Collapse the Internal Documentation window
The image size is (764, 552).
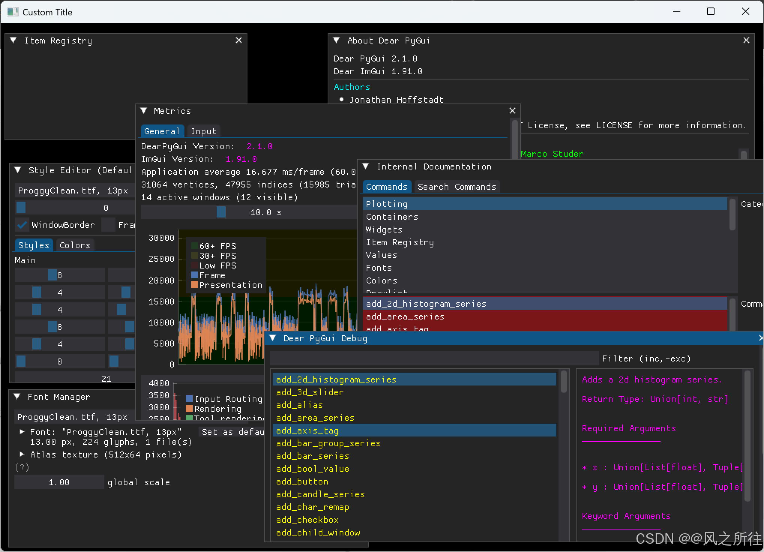366,166
